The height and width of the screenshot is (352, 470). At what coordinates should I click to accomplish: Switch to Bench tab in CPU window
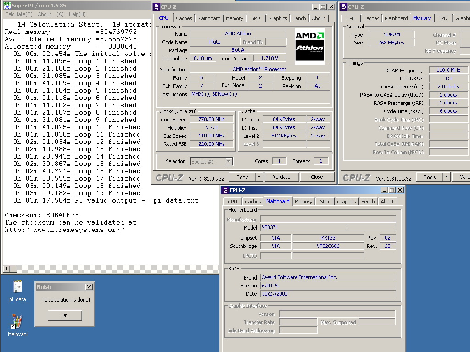(299, 18)
